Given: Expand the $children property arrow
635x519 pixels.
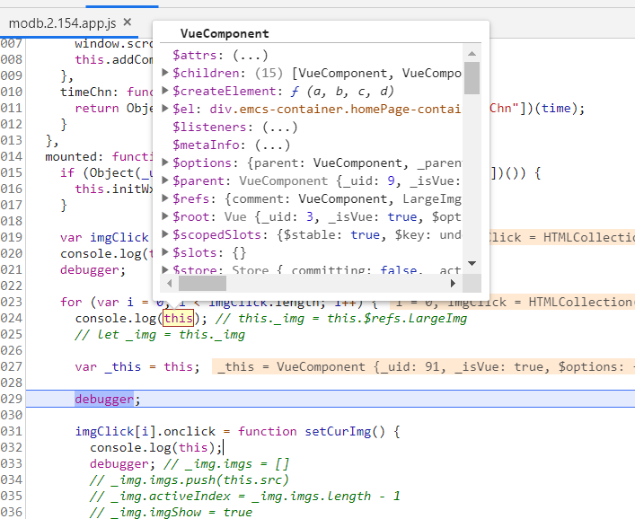Looking at the screenshot, I should (165, 73).
